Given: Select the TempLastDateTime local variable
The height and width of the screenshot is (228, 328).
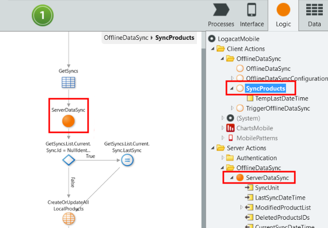Looking at the screenshot, I should [x=276, y=98].
